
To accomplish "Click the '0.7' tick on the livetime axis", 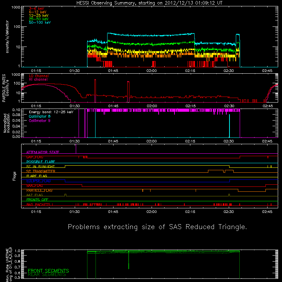I will (17, 267).
